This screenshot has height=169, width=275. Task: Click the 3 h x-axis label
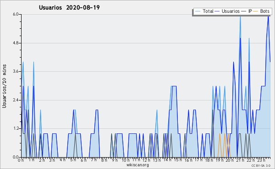(52, 160)
